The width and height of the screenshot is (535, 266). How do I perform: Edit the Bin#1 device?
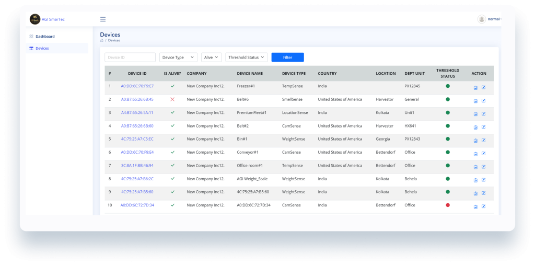pyautogui.click(x=483, y=141)
